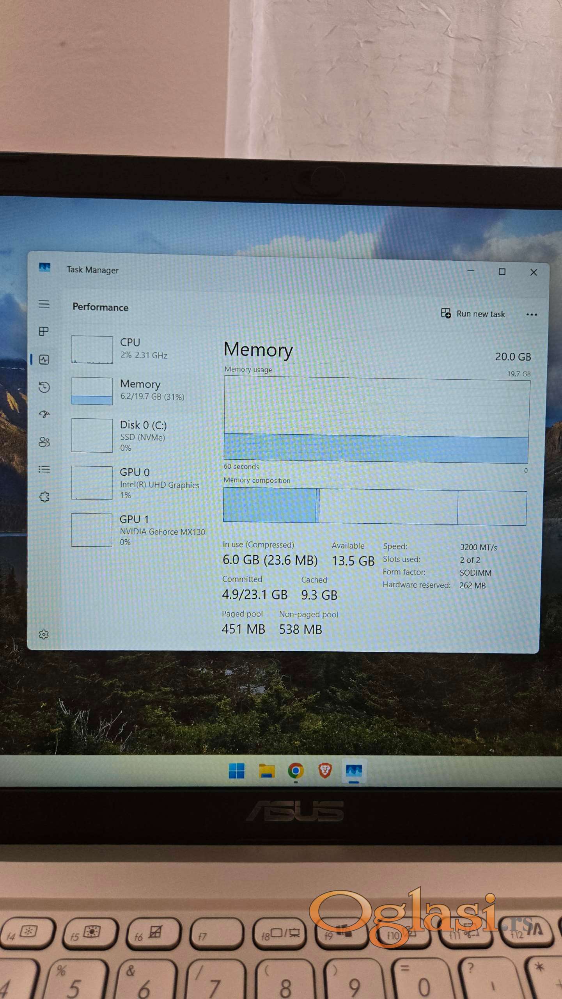Click the Run new task button
Screen dimensions: 562x999
pyautogui.click(x=473, y=314)
